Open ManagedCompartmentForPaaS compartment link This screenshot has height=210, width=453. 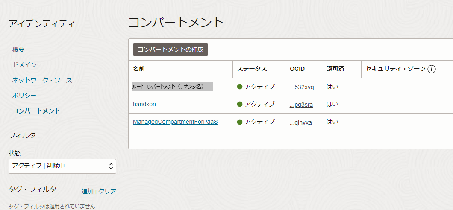[175, 122]
